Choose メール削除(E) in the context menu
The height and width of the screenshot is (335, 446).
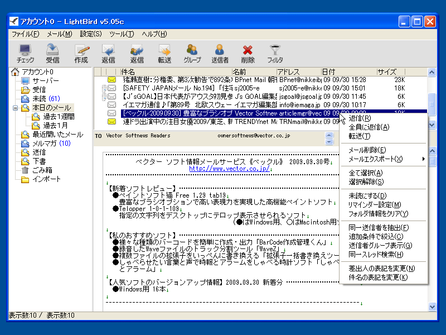(384, 150)
